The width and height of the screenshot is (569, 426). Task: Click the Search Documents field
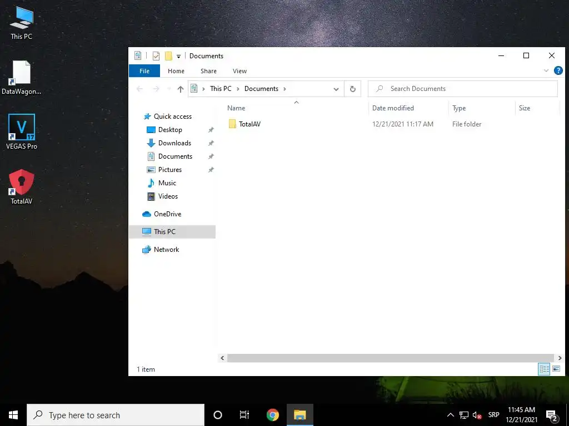[463, 89]
